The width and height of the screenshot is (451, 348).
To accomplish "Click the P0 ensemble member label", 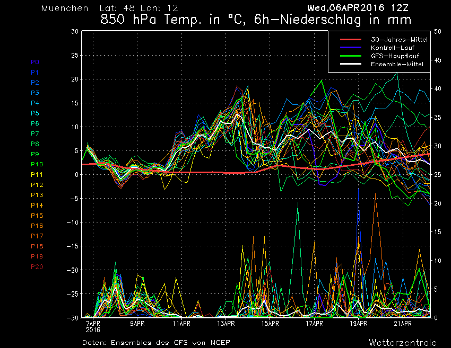I will tap(35, 62).
